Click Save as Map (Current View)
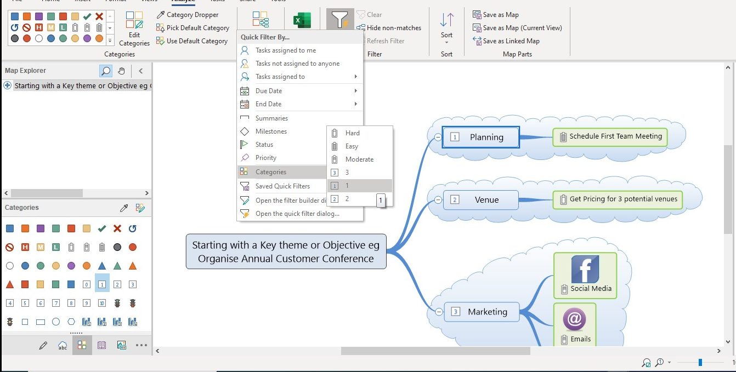This screenshot has width=736, height=372. (x=517, y=28)
